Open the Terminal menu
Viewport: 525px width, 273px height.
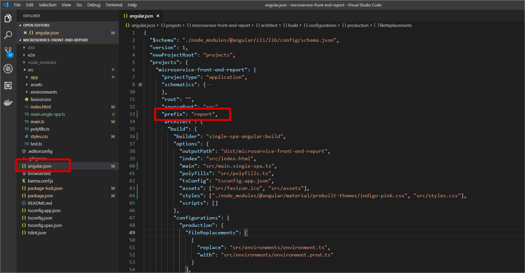tap(113, 5)
